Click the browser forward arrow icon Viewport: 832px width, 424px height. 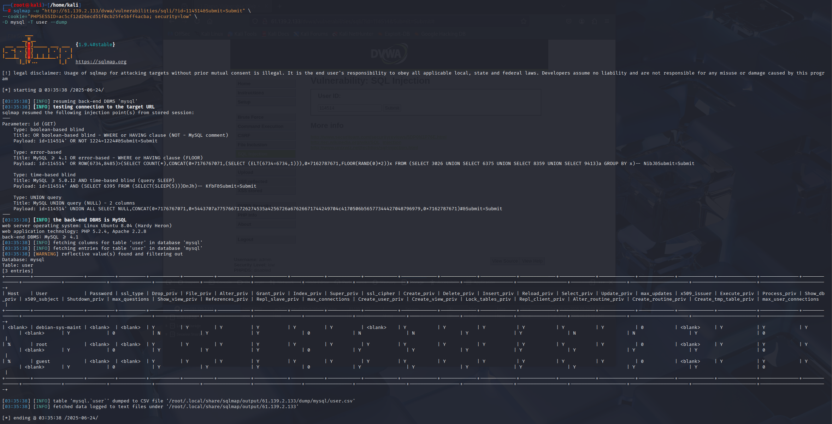pos(184,22)
